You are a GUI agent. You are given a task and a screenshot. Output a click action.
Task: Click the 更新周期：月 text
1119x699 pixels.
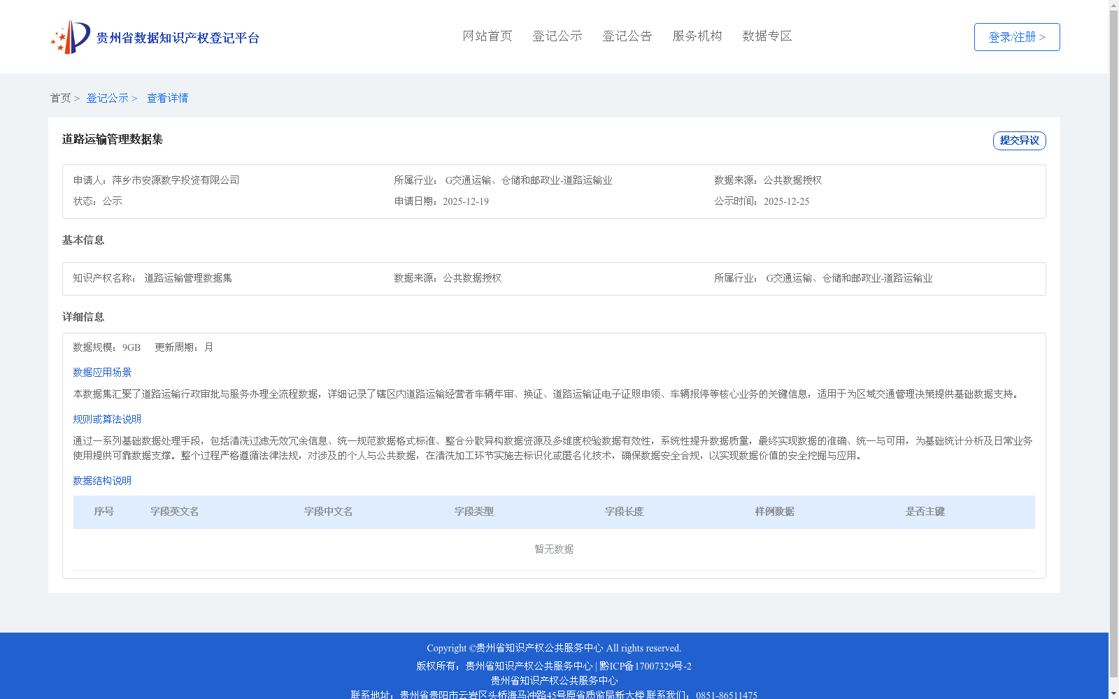click(x=184, y=347)
